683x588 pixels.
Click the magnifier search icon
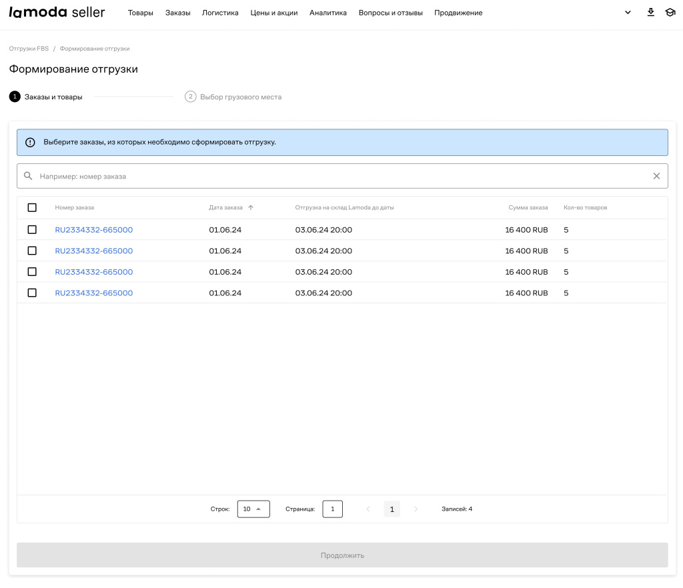28,176
